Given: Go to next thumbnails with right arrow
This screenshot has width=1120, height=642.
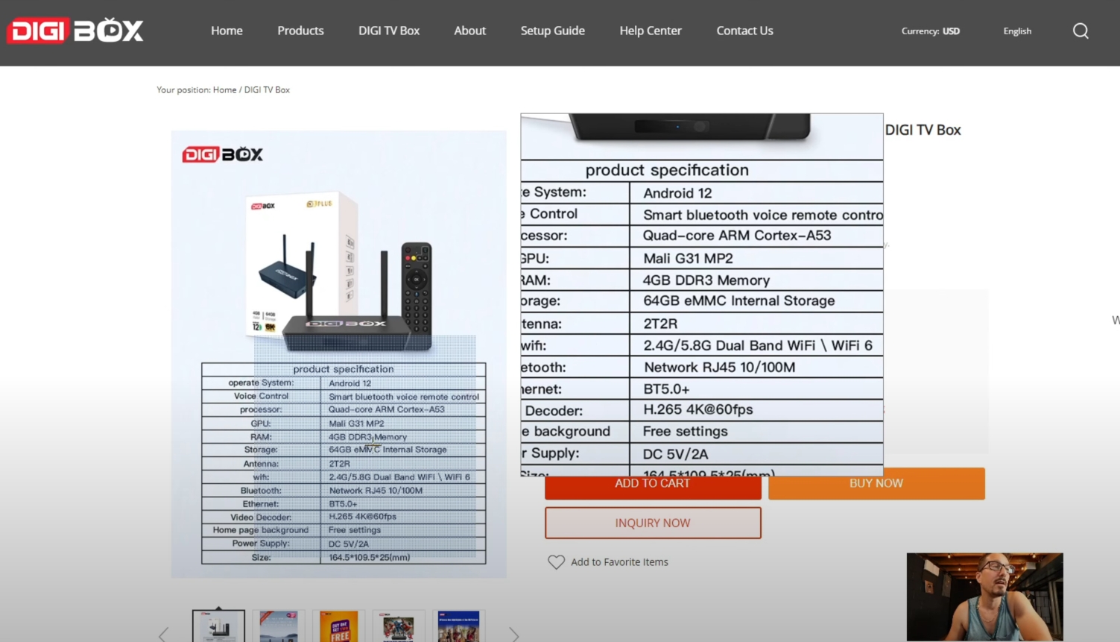Looking at the screenshot, I should (513, 635).
